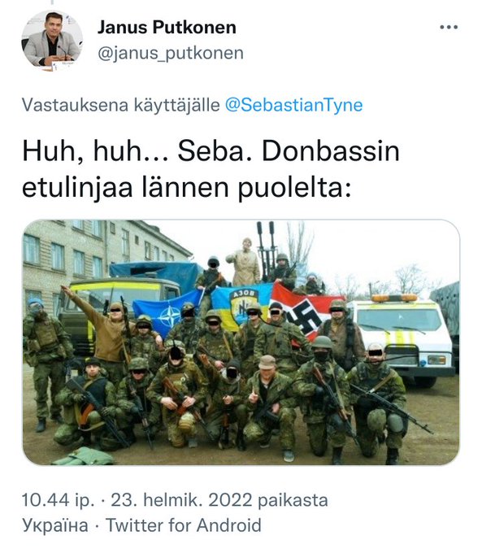
Task: Open the Janus Putkonen display name
Action: click(x=167, y=27)
